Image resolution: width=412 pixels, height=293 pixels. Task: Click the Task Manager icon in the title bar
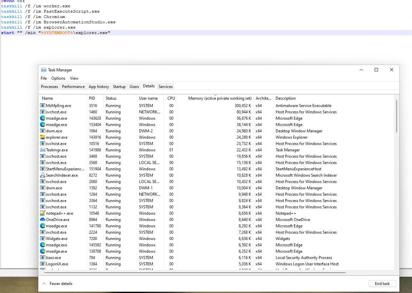click(43, 70)
